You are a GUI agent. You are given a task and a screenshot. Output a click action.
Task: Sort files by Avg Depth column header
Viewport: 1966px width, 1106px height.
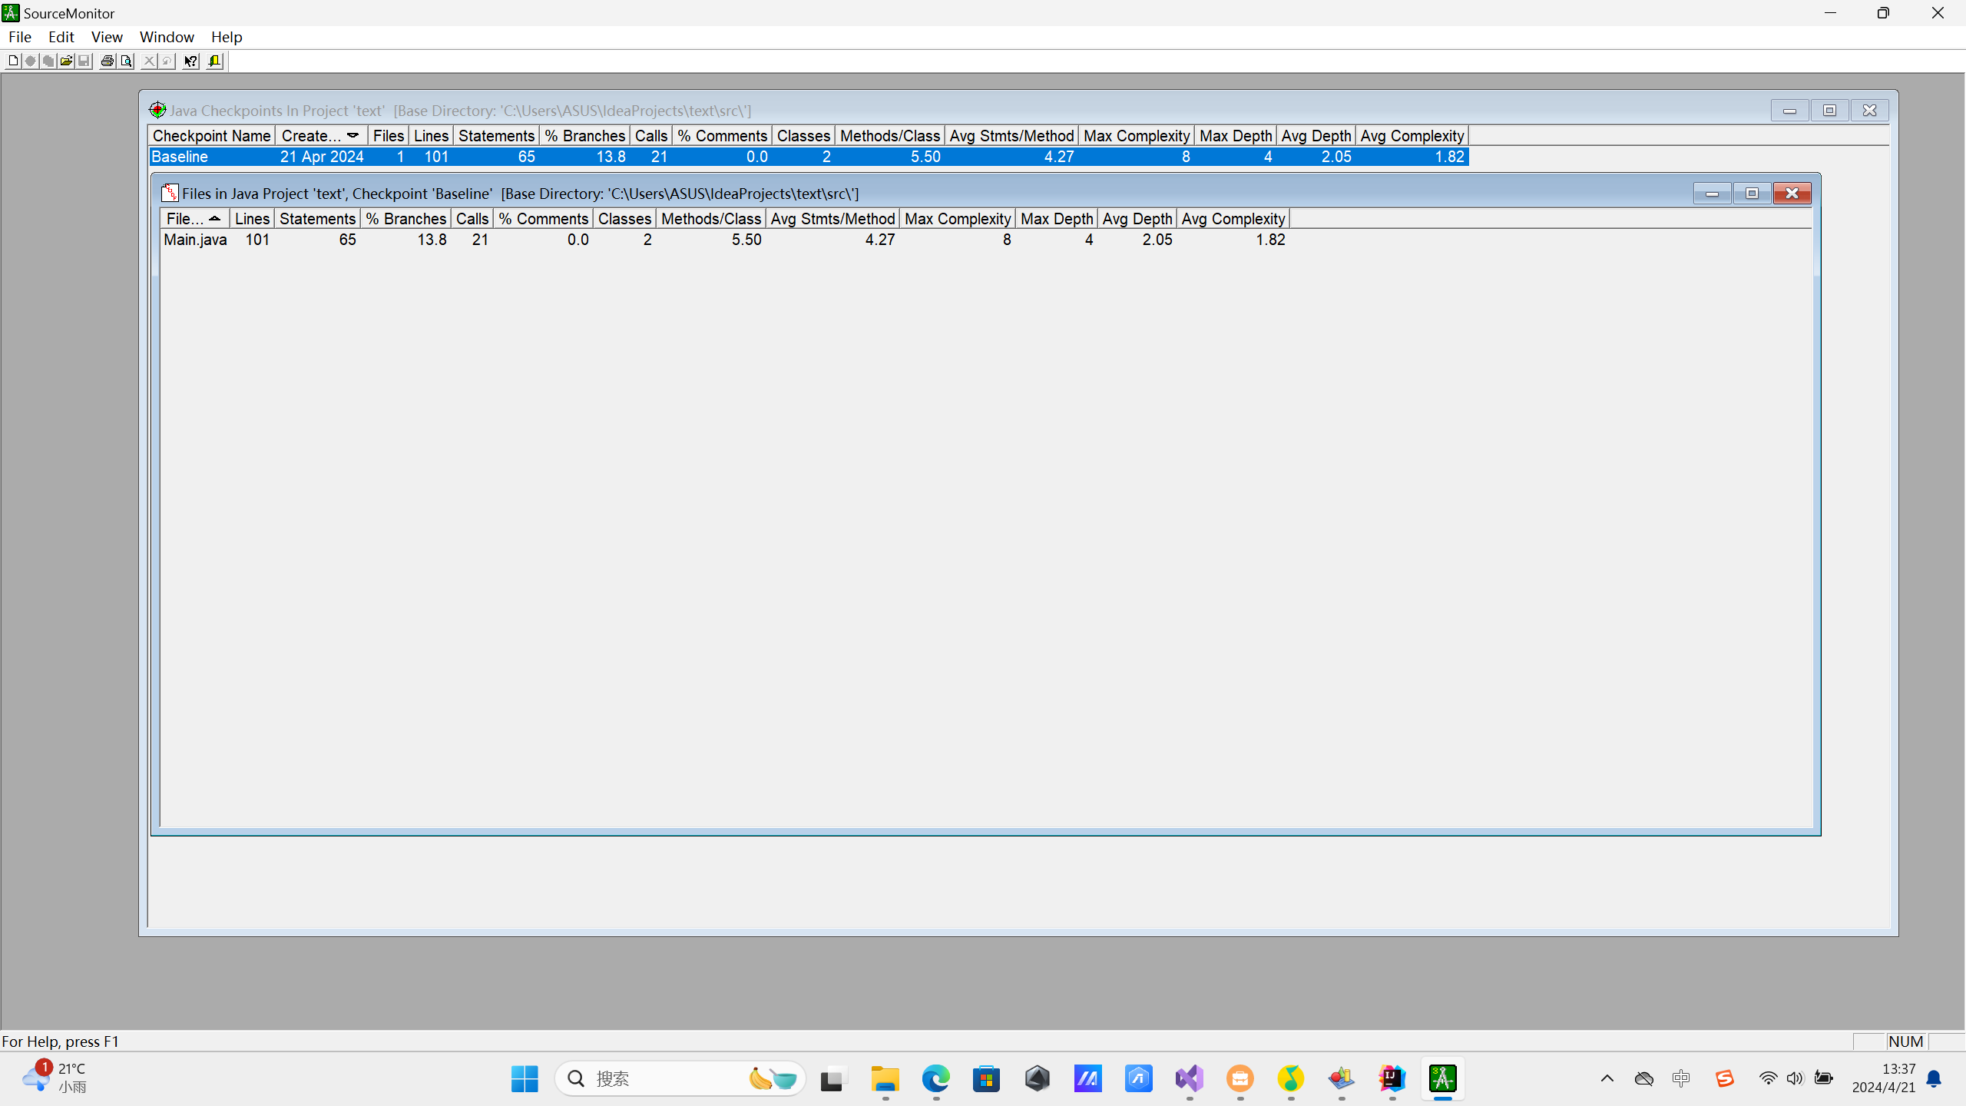(x=1137, y=219)
